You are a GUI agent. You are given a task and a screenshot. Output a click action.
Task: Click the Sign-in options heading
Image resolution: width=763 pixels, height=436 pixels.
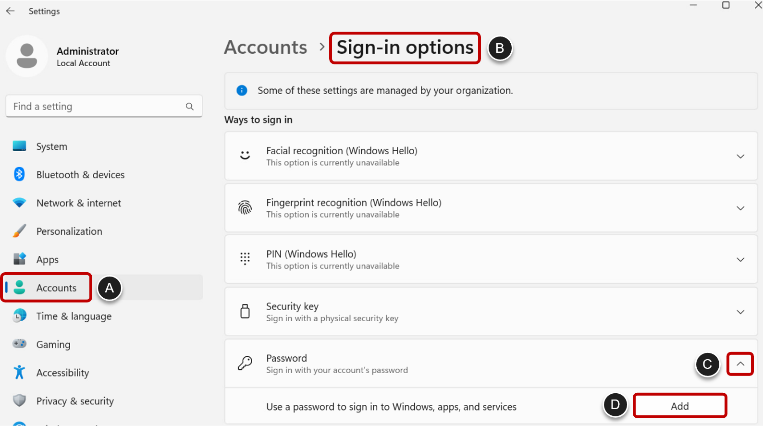click(x=405, y=48)
